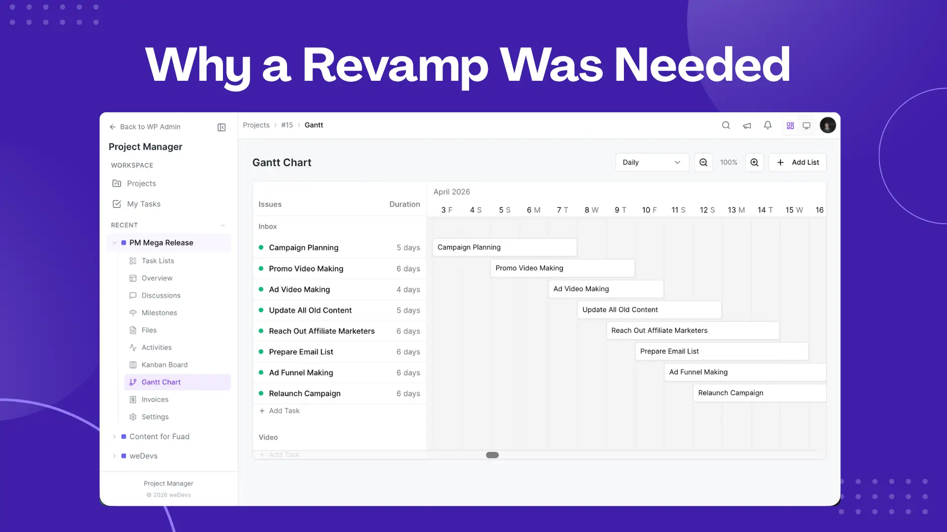Click the Task Lists icon

[133, 261]
